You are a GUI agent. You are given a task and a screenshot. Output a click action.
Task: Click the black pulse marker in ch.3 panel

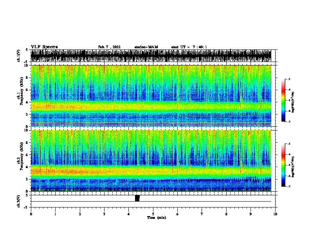(x=137, y=198)
